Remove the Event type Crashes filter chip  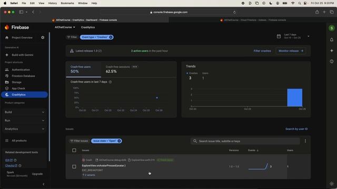[111, 37]
